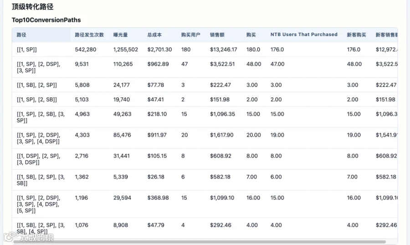410x245 pixels.
Task: Click the $962.89 total cost cell
Action: (x=158, y=64)
